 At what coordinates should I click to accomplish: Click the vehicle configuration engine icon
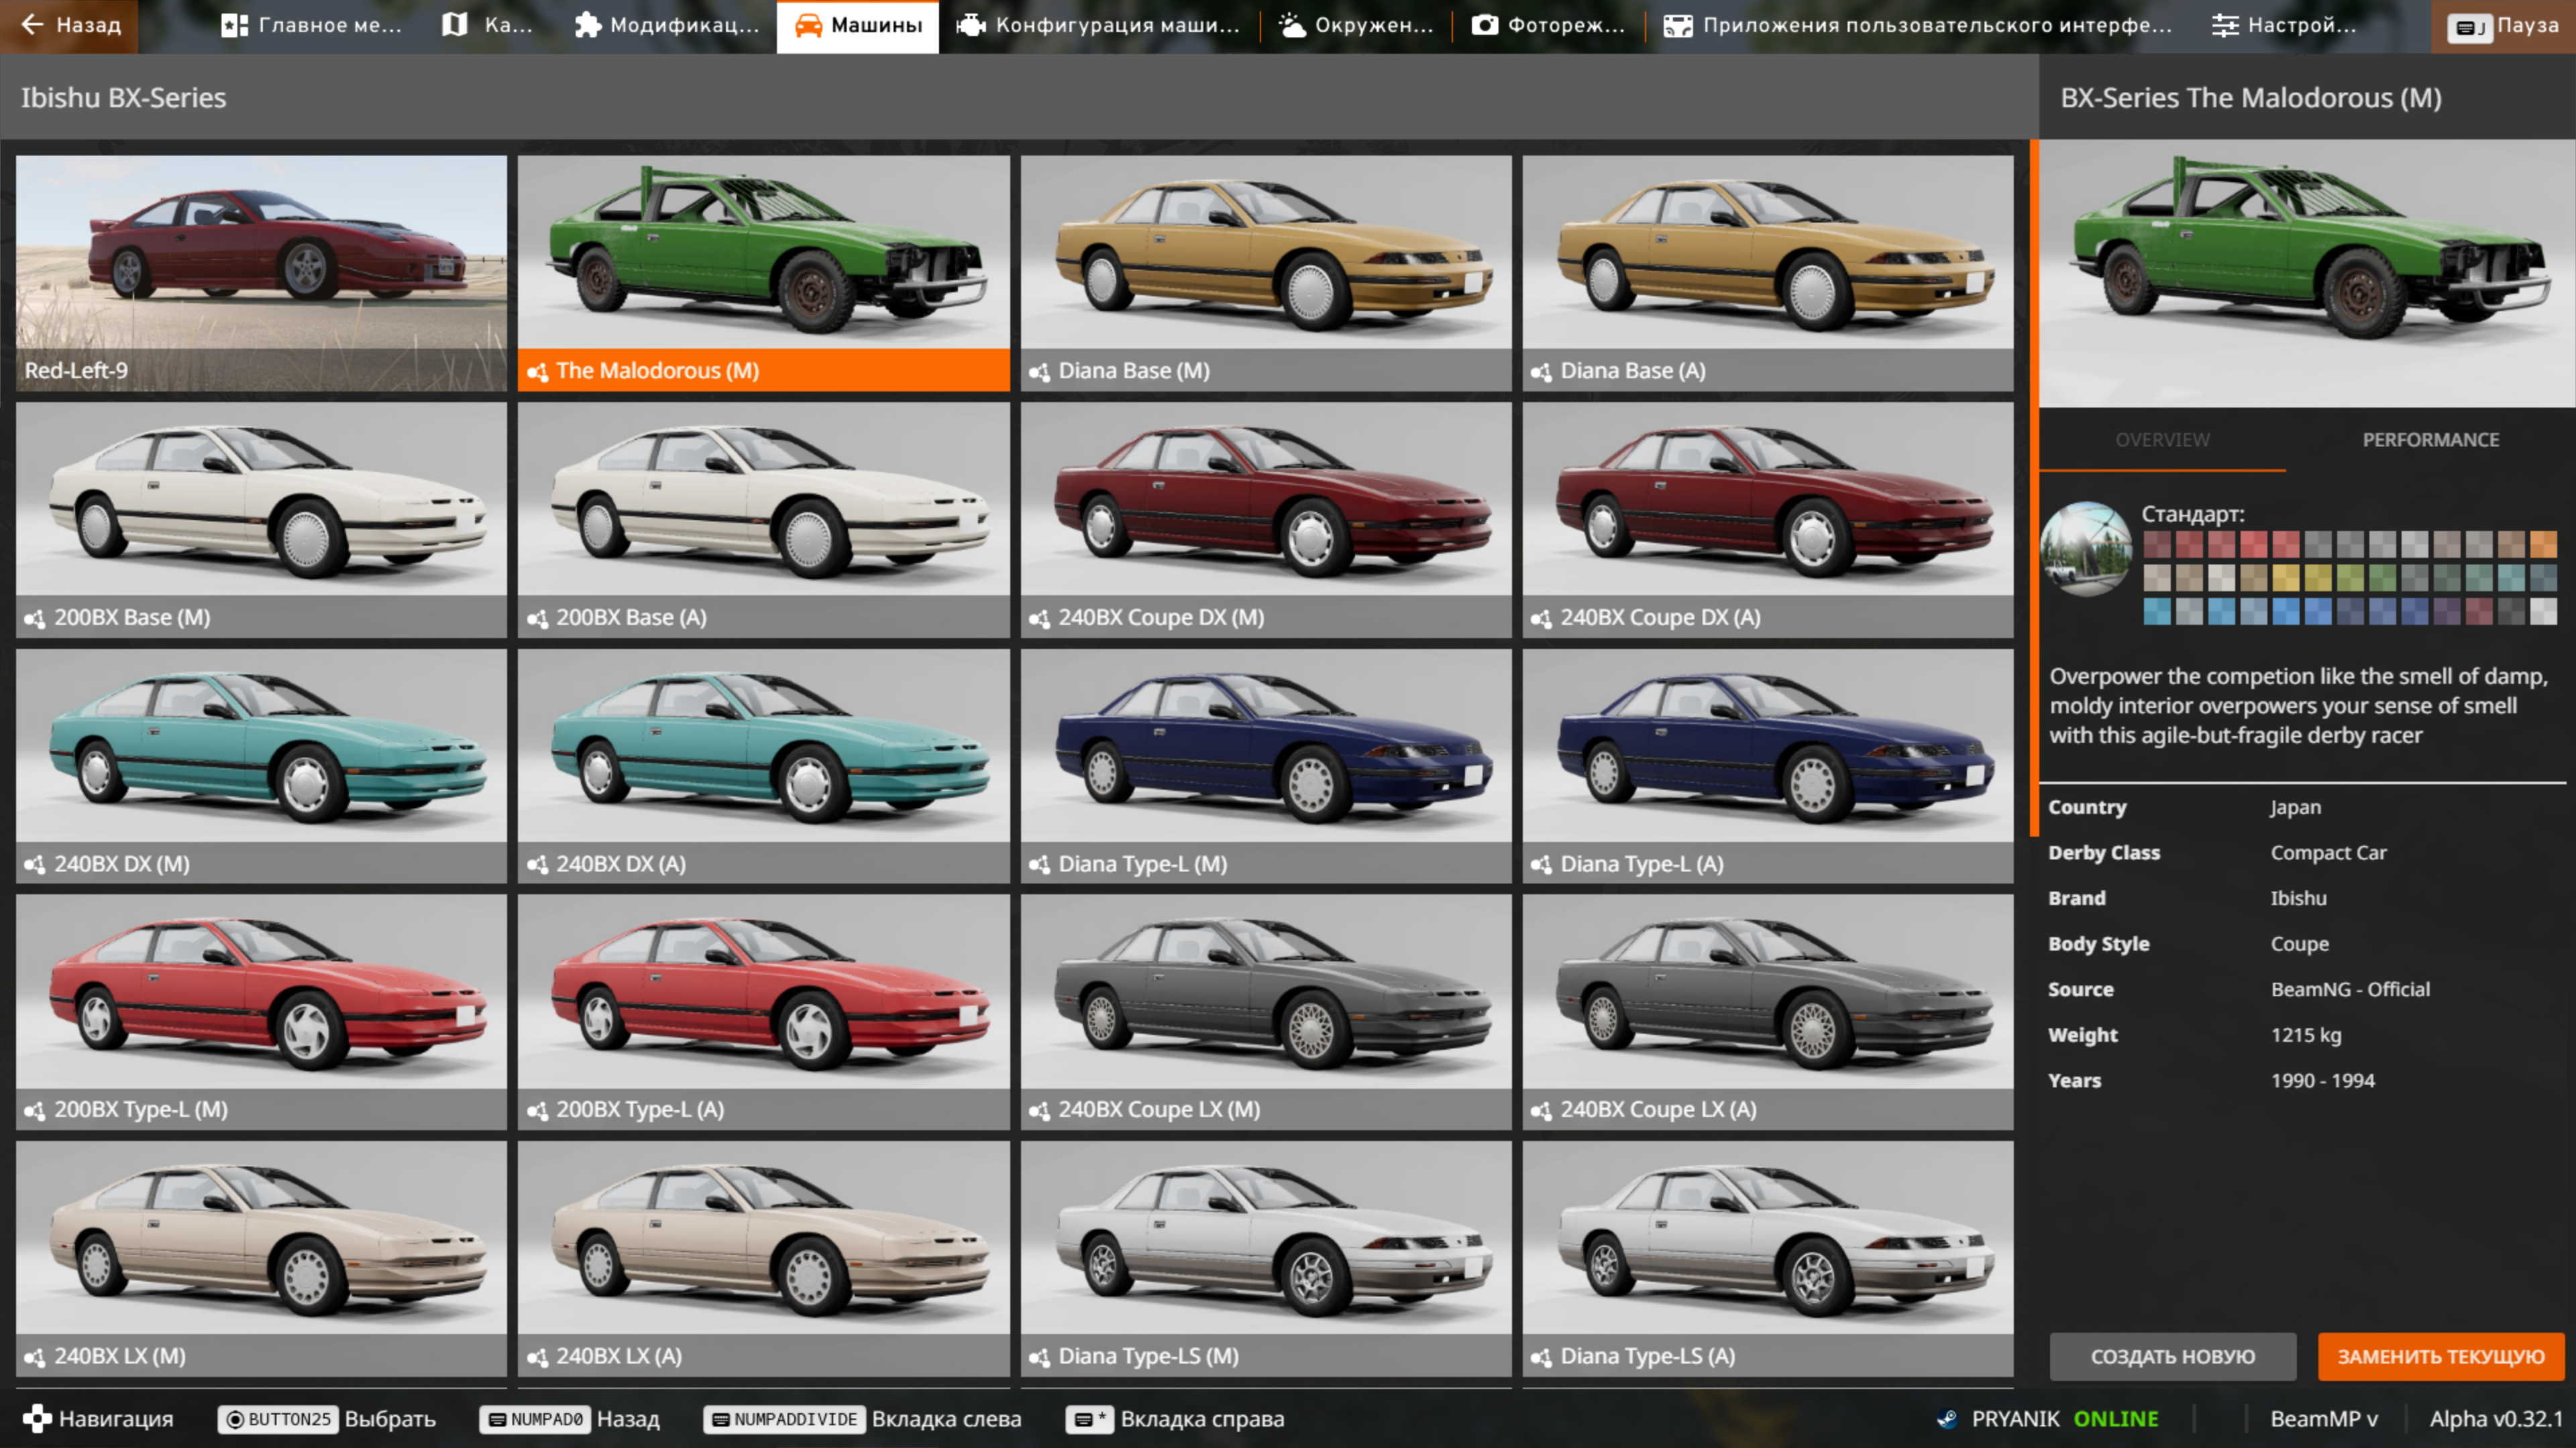pyautogui.click(x=971, y=25)
